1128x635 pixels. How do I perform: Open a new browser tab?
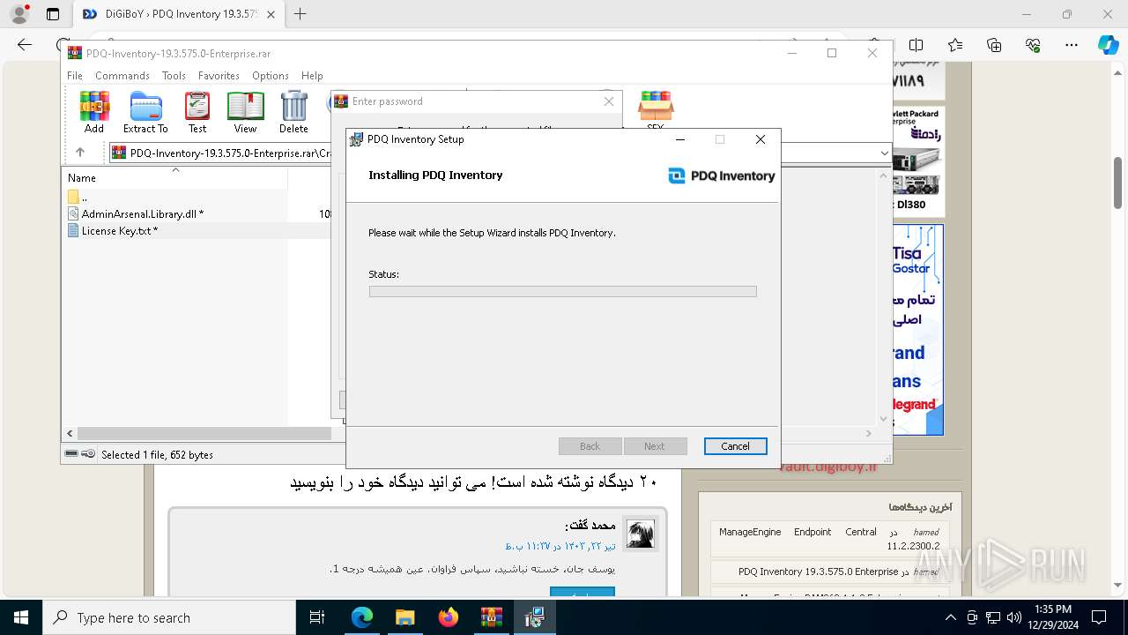(301, 14)
